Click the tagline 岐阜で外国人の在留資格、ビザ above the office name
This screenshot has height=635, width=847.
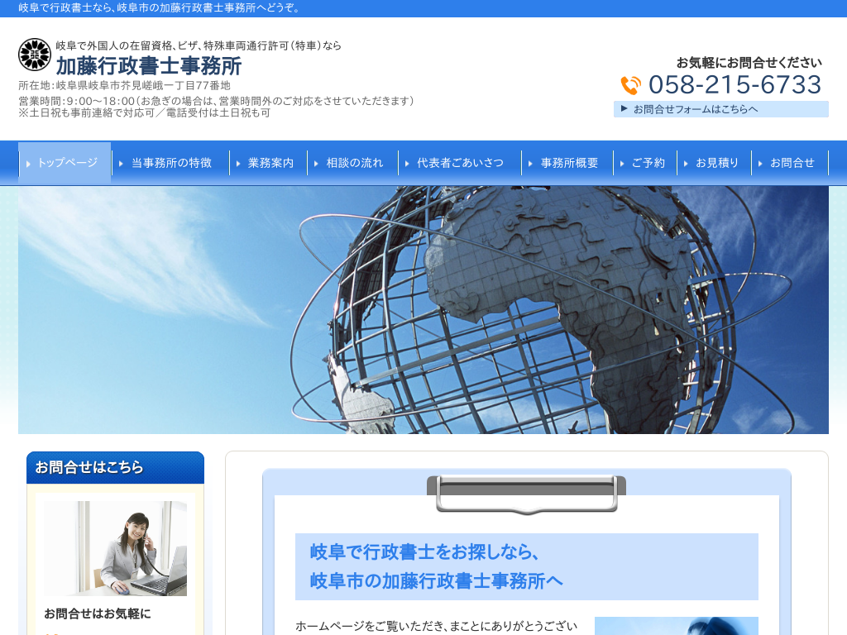199,46
